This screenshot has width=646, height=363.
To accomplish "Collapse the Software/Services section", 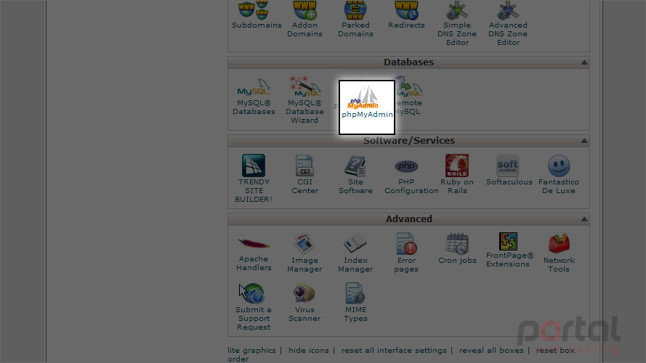I will (584, 141).
